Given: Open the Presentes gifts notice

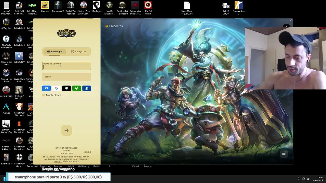Looking at the screenshot, I should pos(114,26).
